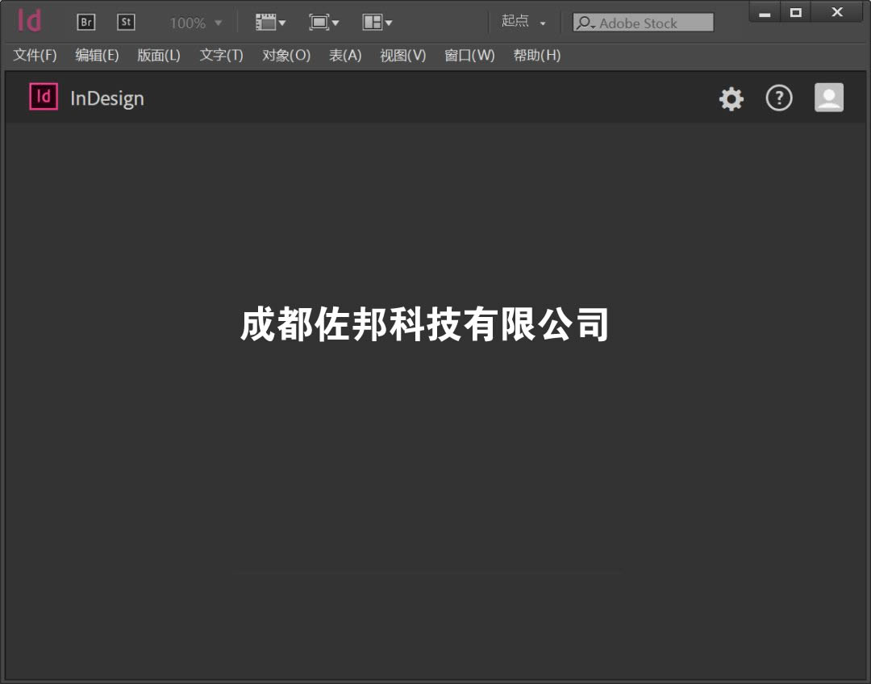Open the 文件(F) menu
Screen dimensions: 871x684
pyautogui.click(x=35, y=56)
